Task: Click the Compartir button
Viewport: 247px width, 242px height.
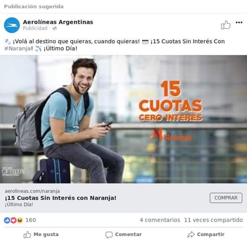Action: (x=206, y=234)
